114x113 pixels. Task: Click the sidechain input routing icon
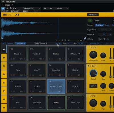pos(45,9)
